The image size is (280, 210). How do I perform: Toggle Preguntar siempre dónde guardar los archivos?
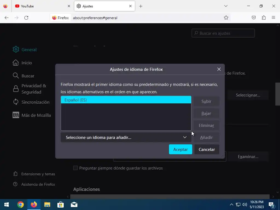tap(75, 168)
